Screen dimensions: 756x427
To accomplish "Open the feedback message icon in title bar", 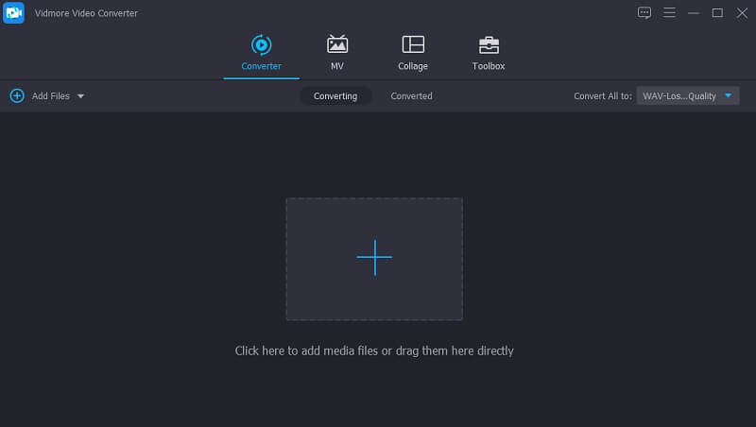I will 644,12.
